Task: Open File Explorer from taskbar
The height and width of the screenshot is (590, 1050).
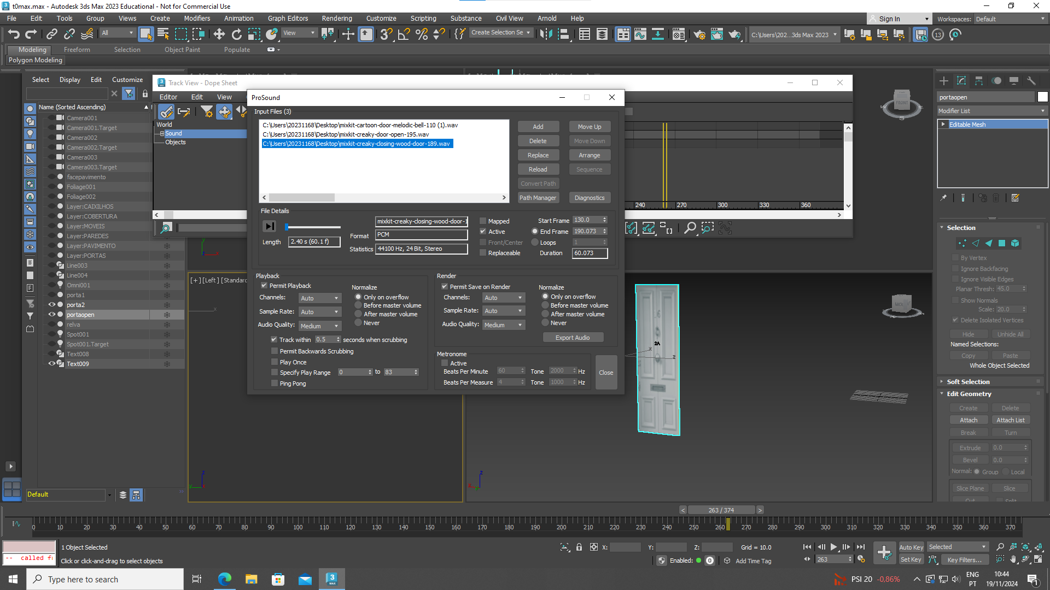Action: click(x=252, y=579)
